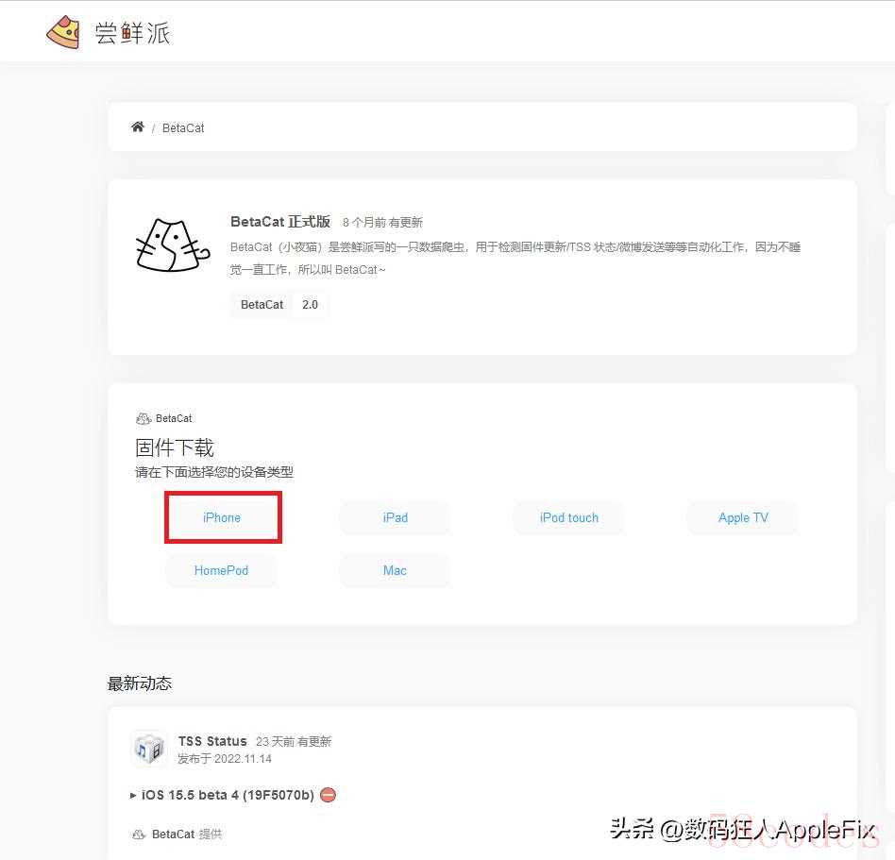The image size is (895, 860).
Task: Click the BetaCat 提供 icon at bottom
Action: pos(139,835)
